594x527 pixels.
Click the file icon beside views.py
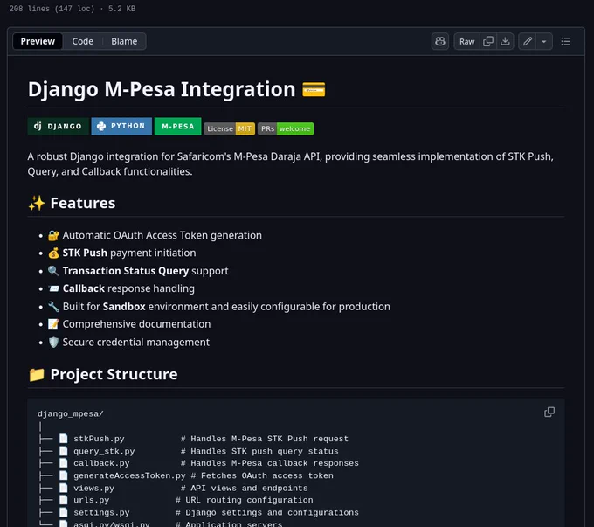tap(63, 488)
